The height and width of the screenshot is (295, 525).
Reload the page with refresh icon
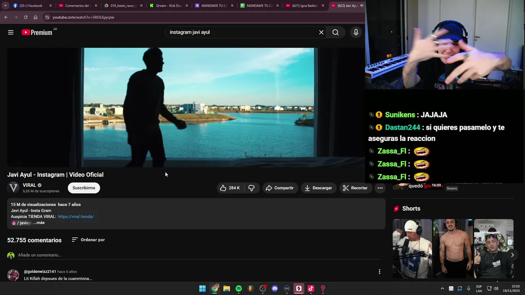[x=25, y=17]
